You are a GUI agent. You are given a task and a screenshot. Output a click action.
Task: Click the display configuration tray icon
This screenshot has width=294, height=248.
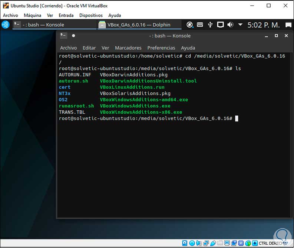coord(220,25)
